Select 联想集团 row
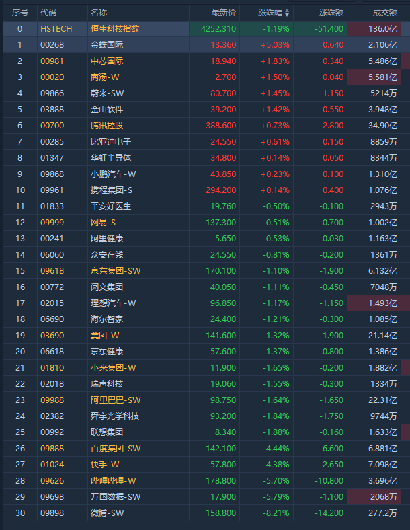Screen dimensions: 410x530 tap(107, 432)
